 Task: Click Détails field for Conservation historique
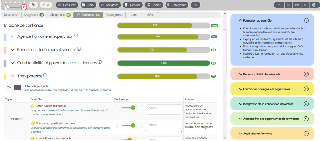pyautogui.click(x=164, y=109)
